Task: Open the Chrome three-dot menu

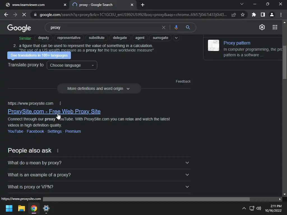Action: (281, 15)
